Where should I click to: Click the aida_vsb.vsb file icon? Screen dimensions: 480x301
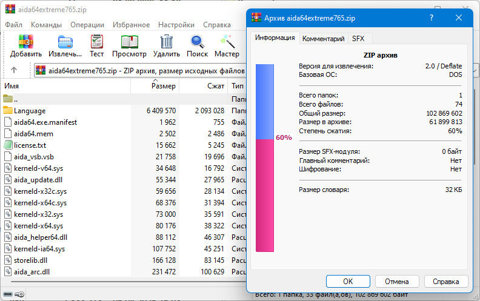point(8,157)
